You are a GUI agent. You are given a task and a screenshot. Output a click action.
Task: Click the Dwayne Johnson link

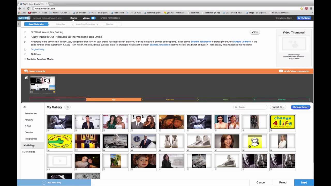point(242,42)
